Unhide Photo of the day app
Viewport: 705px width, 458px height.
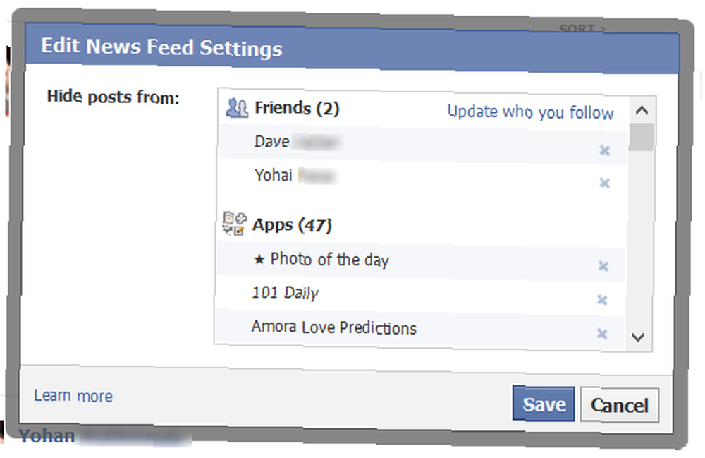(603, 266)
